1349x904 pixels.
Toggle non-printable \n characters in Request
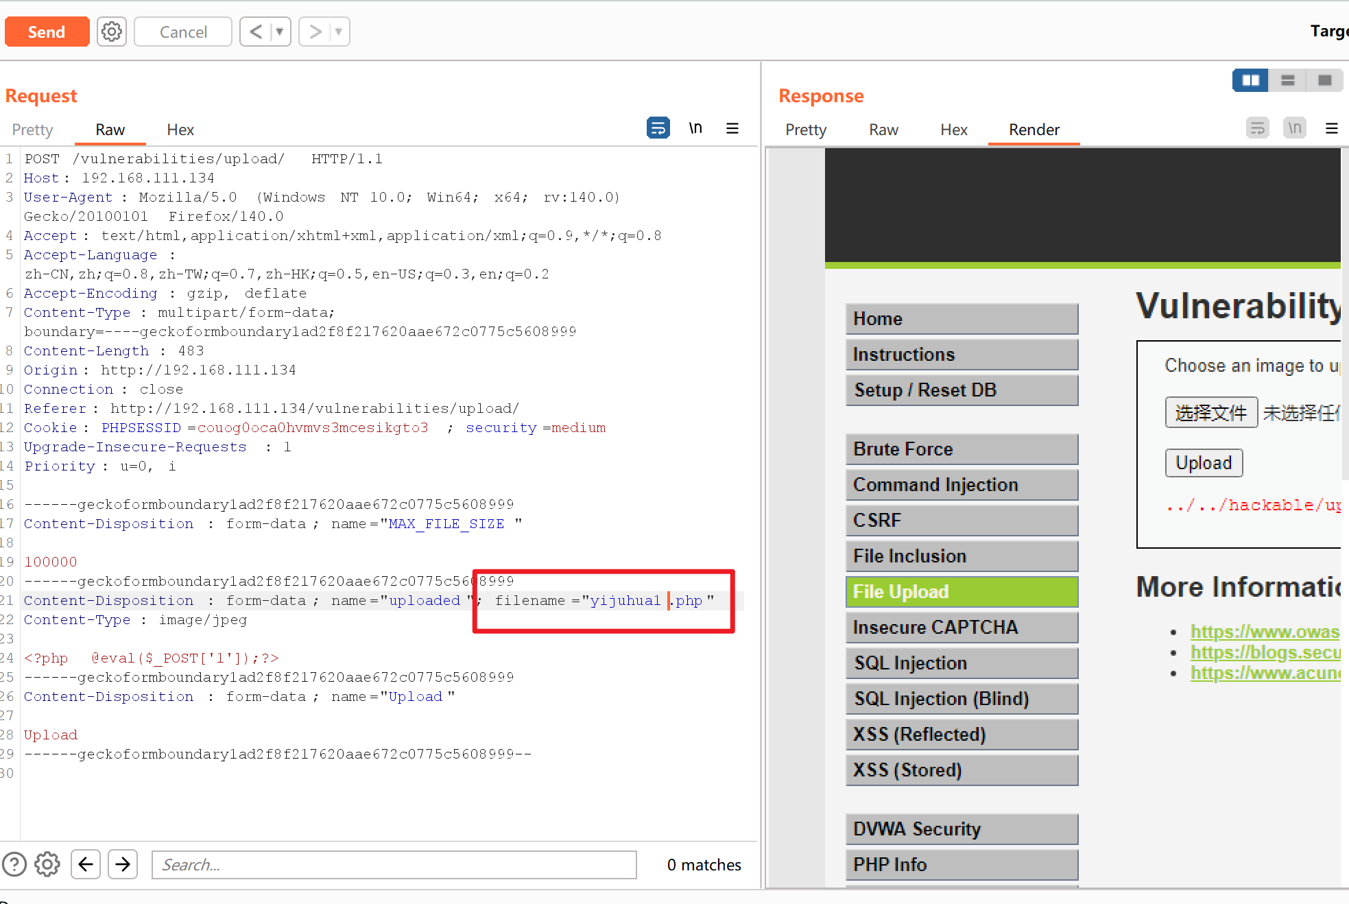(x=695, y=128)
